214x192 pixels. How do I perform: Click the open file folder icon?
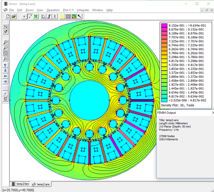[x=14, y=16]
